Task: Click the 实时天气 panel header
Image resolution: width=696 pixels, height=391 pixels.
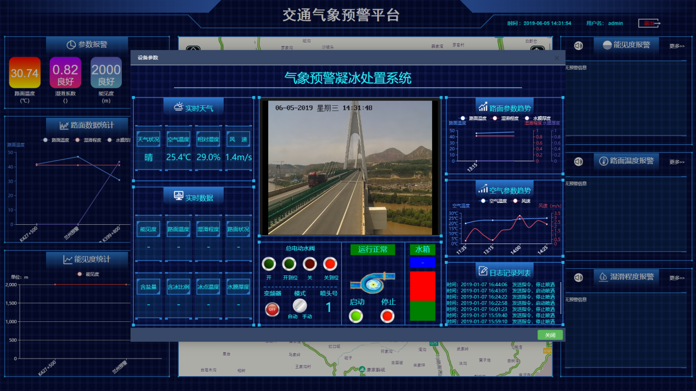Action: 194,108
